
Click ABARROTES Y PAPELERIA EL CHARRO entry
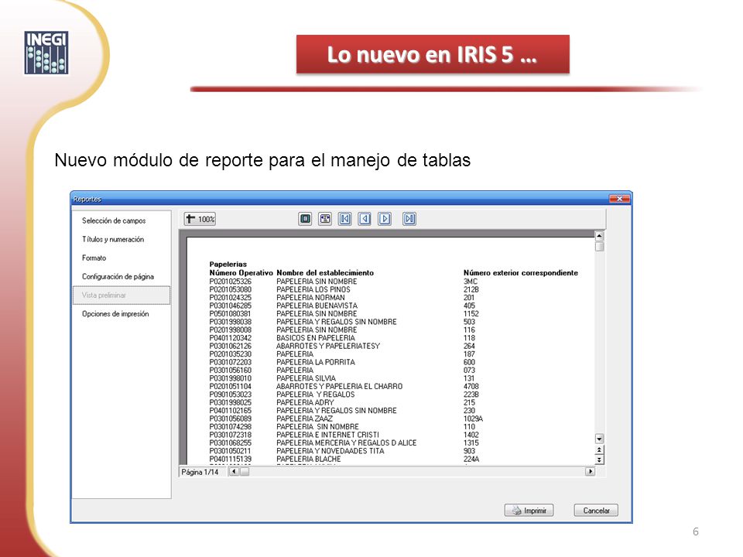point(339,386)
